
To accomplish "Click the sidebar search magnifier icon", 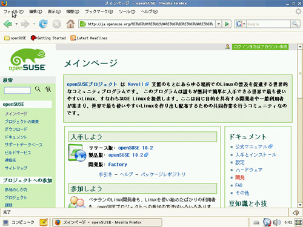I will click(x=38, y=89).
